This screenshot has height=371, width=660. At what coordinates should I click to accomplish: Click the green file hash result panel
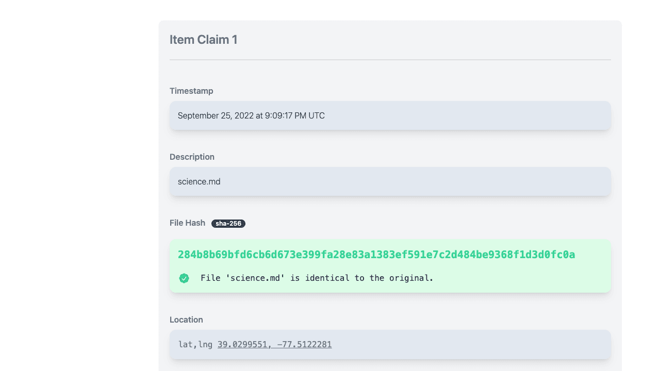pyautogui.click(x=390, y=266)
